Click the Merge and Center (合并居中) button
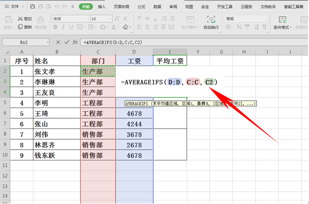The height and width of the screenshot is (204, 309). pos(190,22)
